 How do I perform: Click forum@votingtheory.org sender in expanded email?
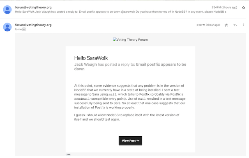point(33,25)
